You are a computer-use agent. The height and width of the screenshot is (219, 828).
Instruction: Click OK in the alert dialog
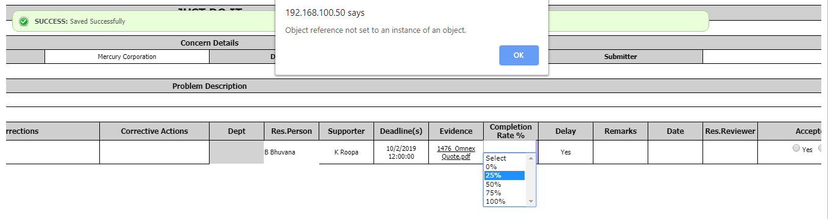click(x=518, y=55)
